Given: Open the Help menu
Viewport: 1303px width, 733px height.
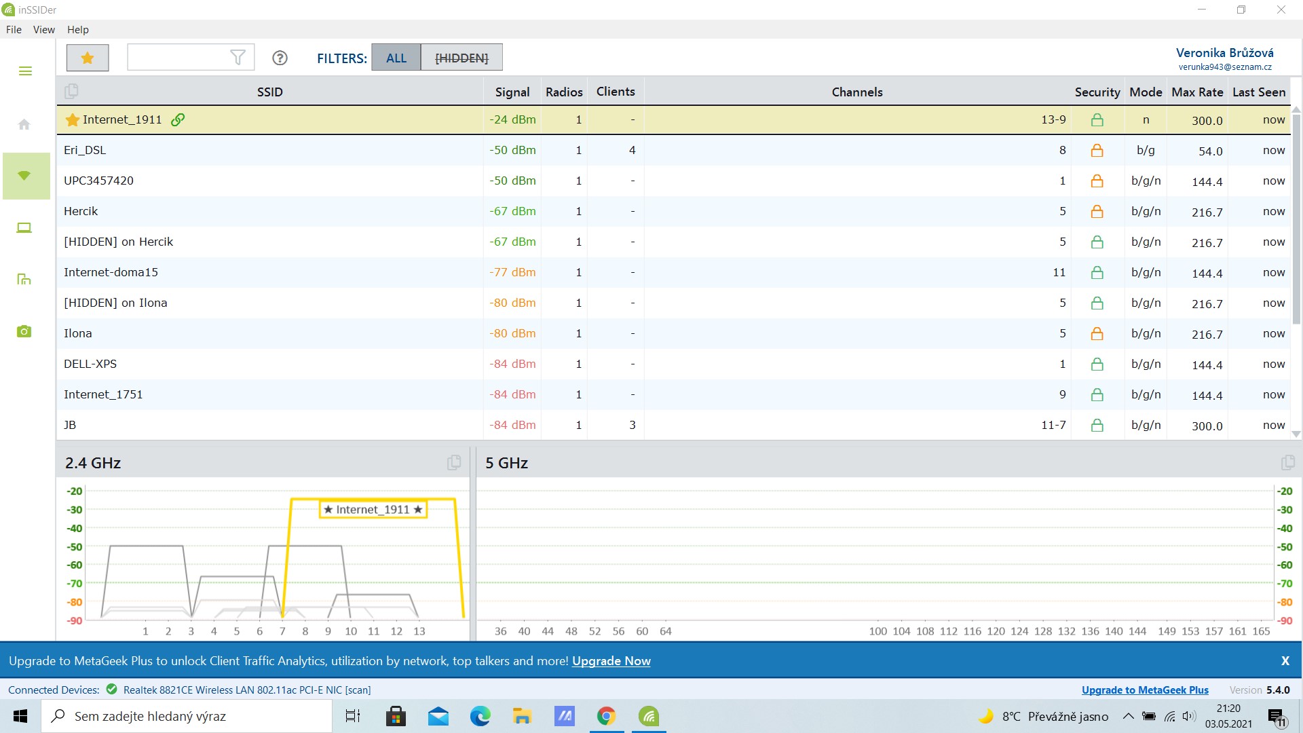Looking at the screenshot, I should [x=77, y=29].
